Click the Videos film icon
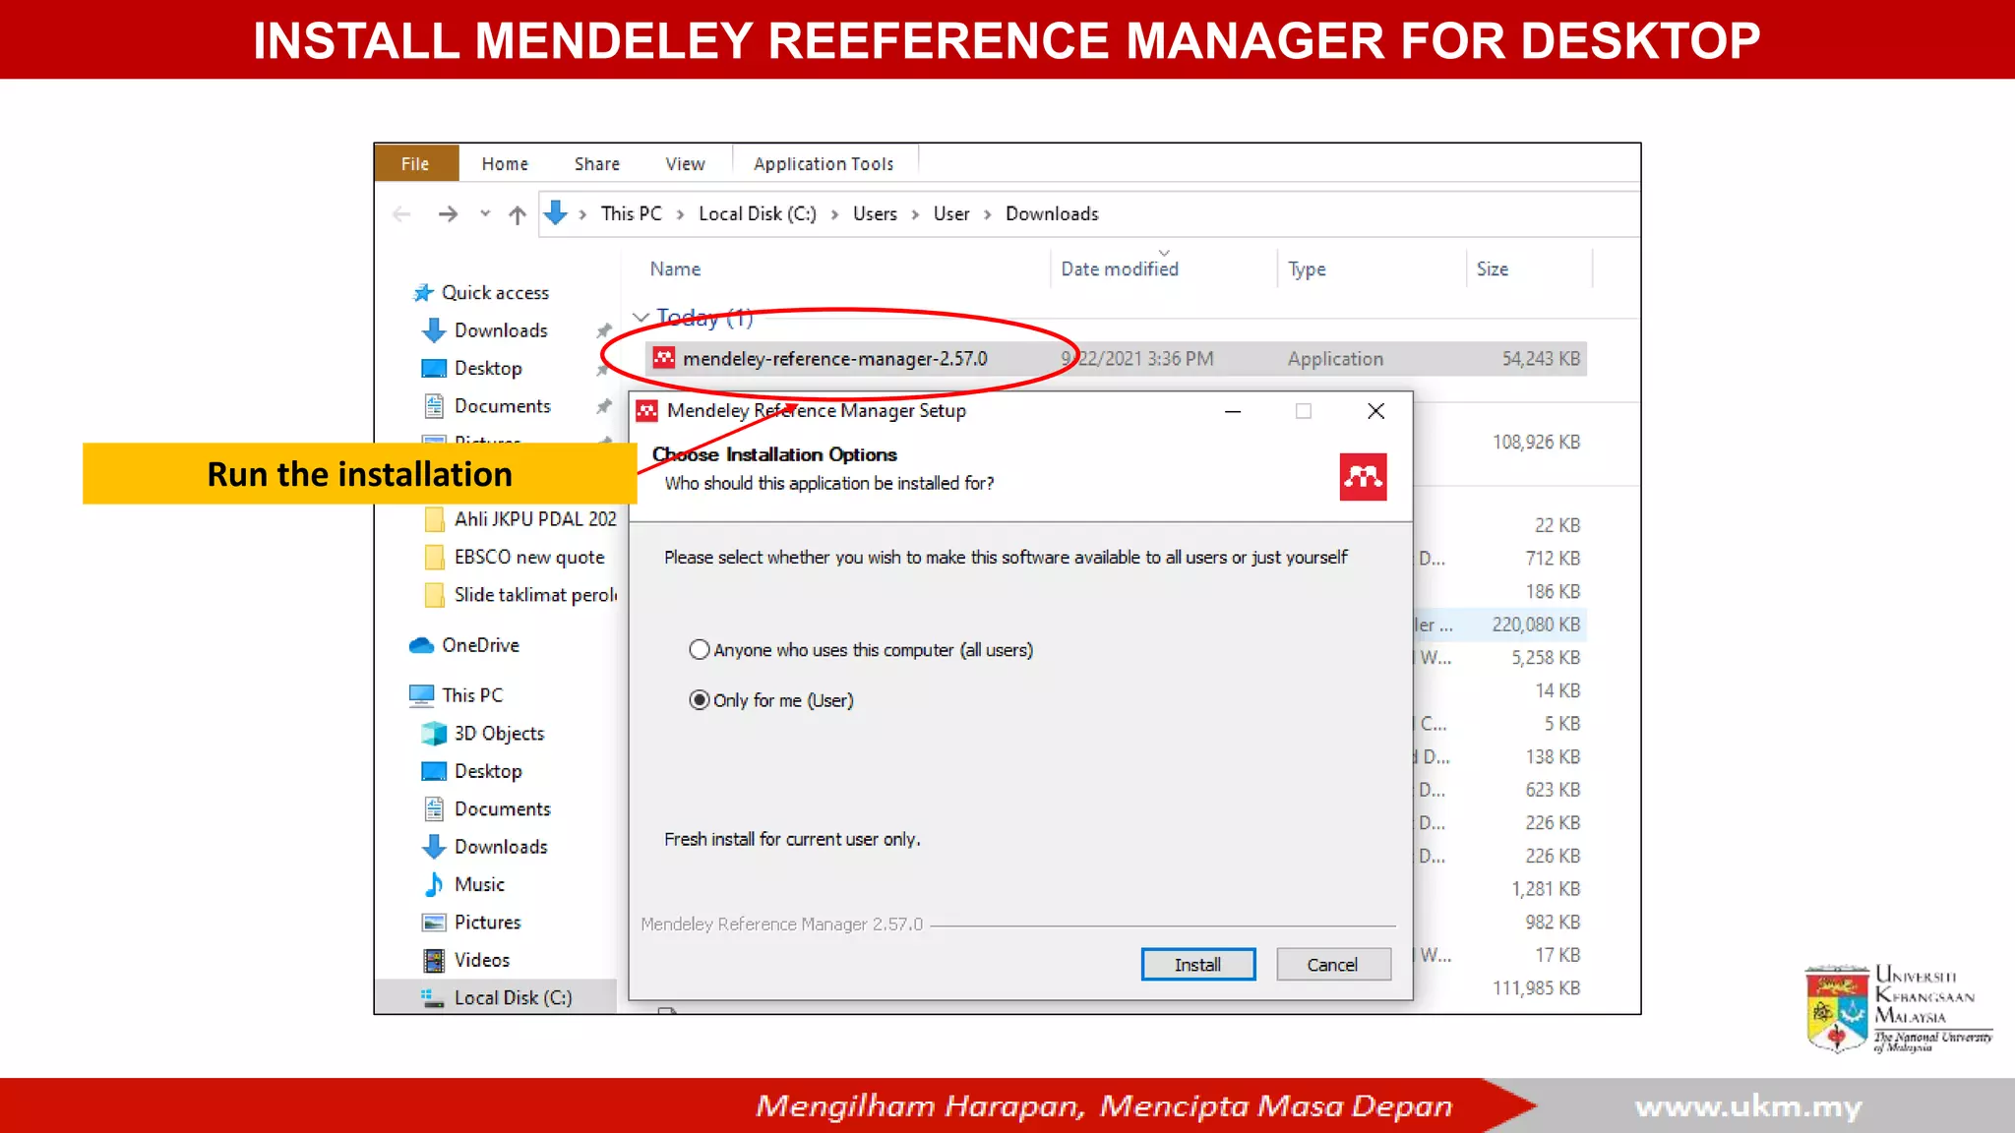Image resolution: width=2015 pixels, height=1133 pixels. pos(433,960)
